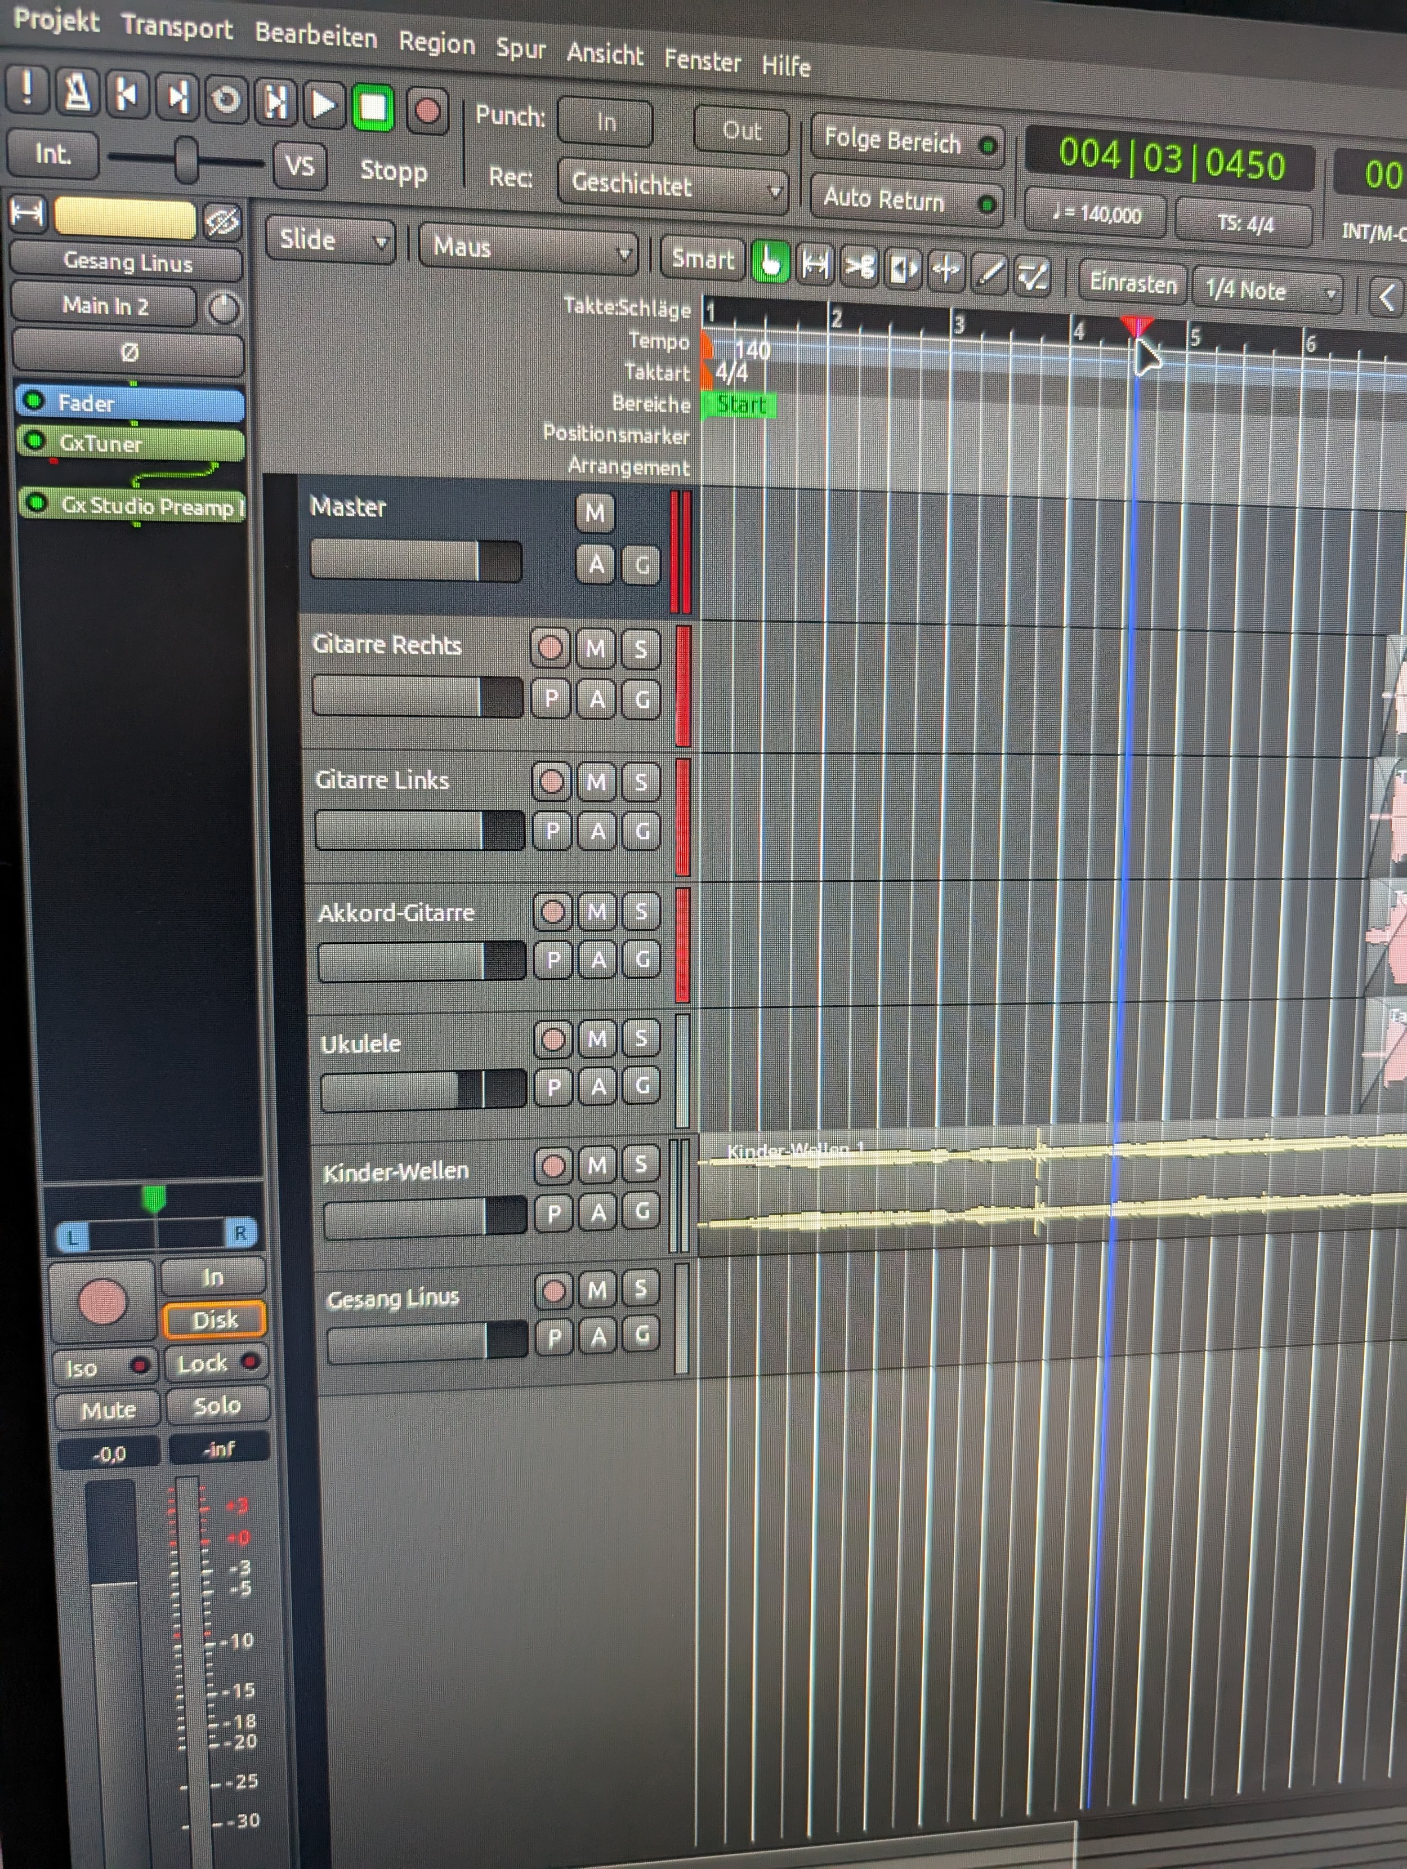Open Slide edit mode dropdown

330,241
